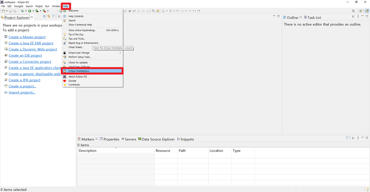
Task: Open the Snippets tab
Action: [185, 139]
